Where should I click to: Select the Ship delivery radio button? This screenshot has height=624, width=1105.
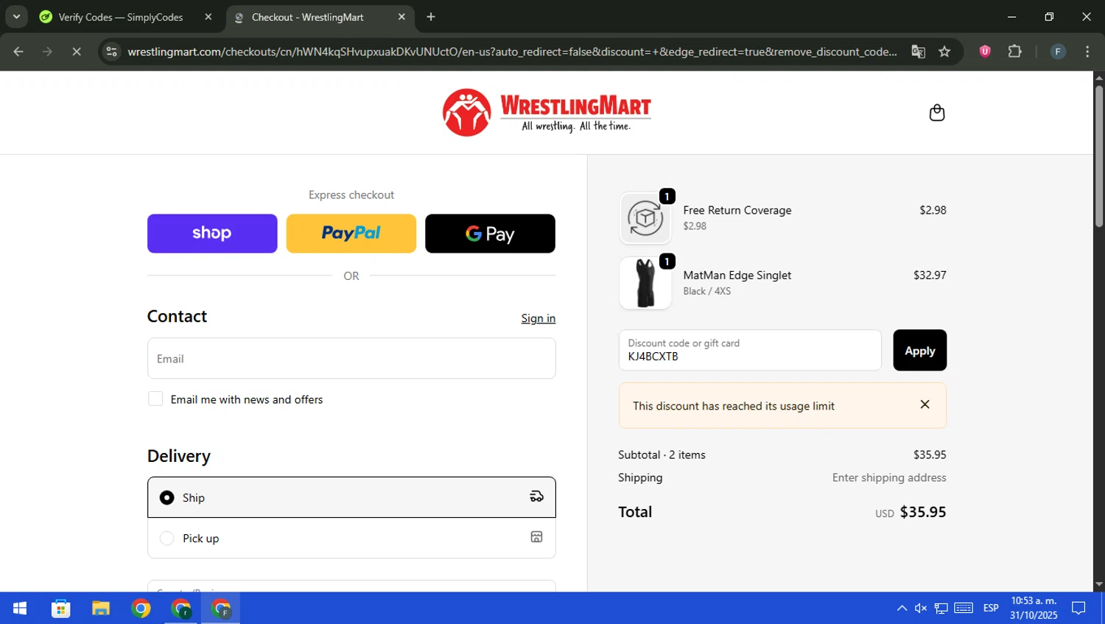click(x=167, y=497)
